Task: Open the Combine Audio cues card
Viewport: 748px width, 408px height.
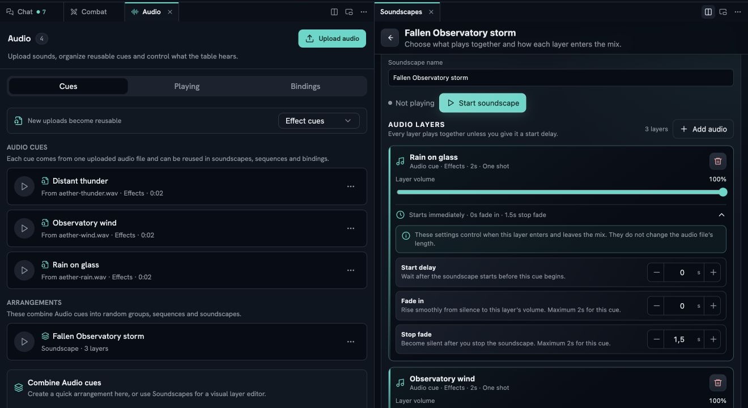Action: pyautogui.click(x=187, y=389)
